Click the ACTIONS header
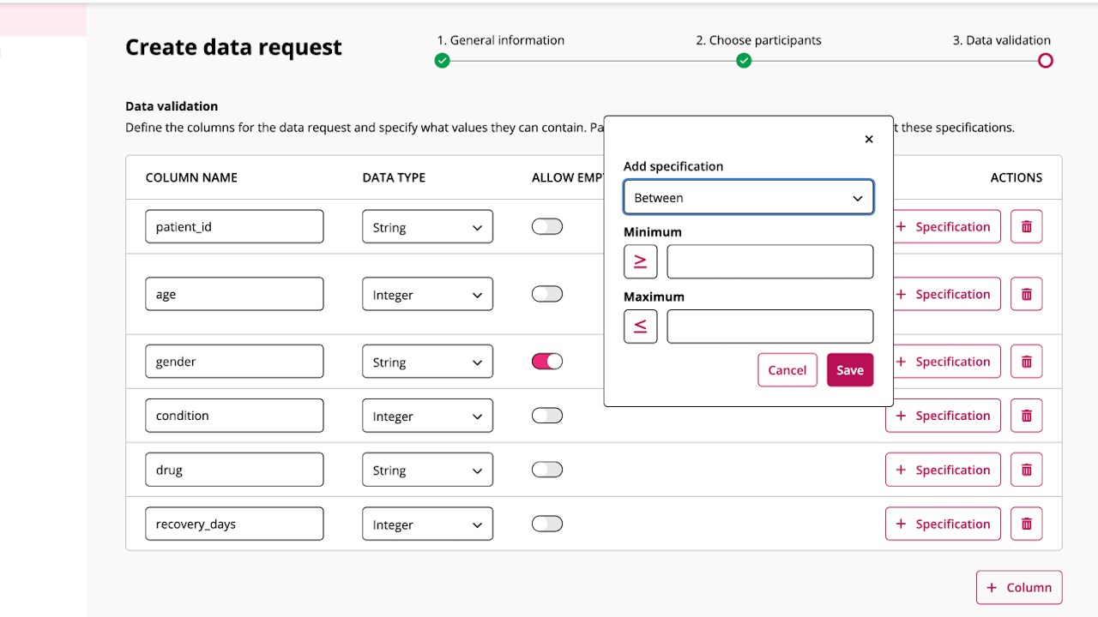 [x=1017, y=177]
